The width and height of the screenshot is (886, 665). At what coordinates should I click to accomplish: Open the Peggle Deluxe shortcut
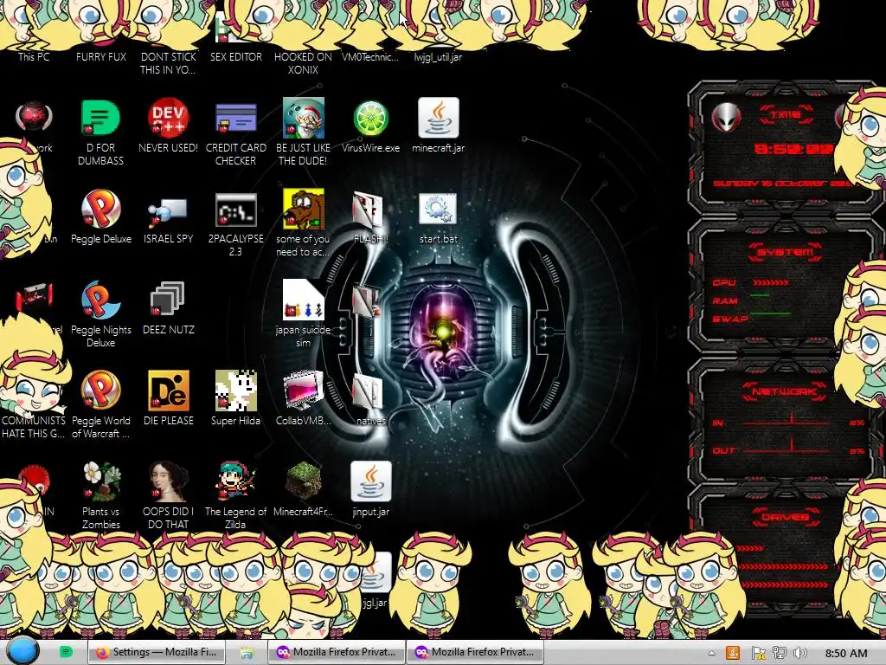click(100, 210)
